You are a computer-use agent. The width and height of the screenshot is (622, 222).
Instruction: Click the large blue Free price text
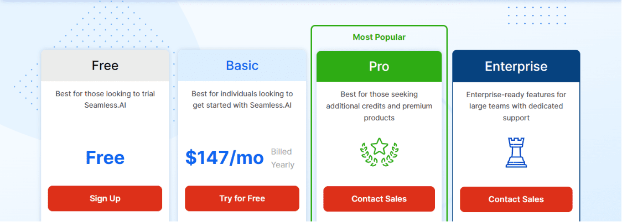[x=105, y=158]
